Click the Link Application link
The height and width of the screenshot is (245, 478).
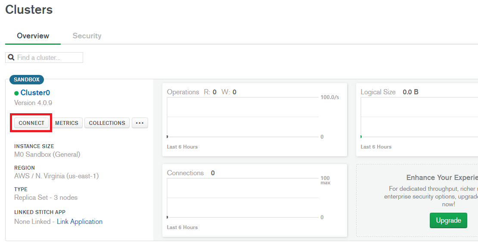80,222
